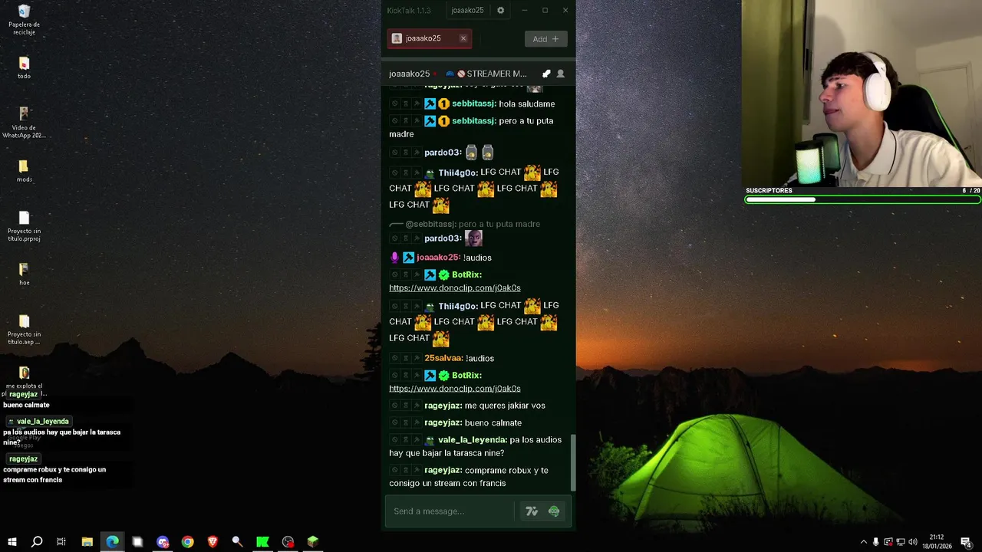Viewport: 982px width, 552px height.
Task: Click rageyjaz name on 'bueno calmate' message
Action: pyautogui.click(x=443, y=422)
